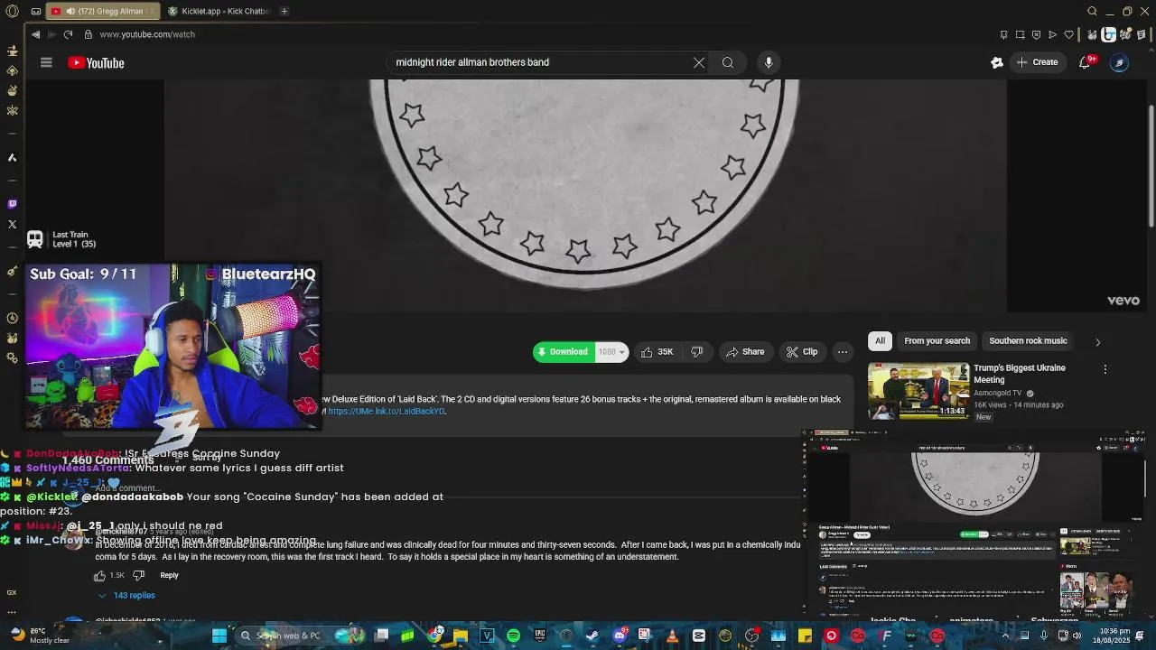The width and height of the screenshot is (1156, 650).
Task: Select the All recommendations chip
Action: click(x=880, y=340)
